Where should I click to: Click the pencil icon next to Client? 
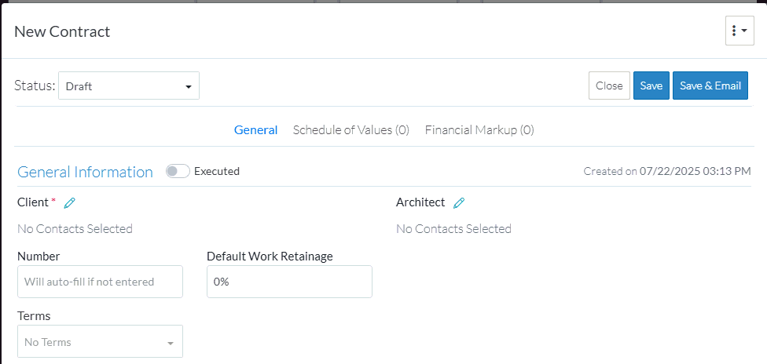69,203
